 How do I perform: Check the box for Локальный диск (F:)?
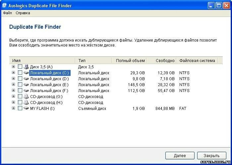20,90
